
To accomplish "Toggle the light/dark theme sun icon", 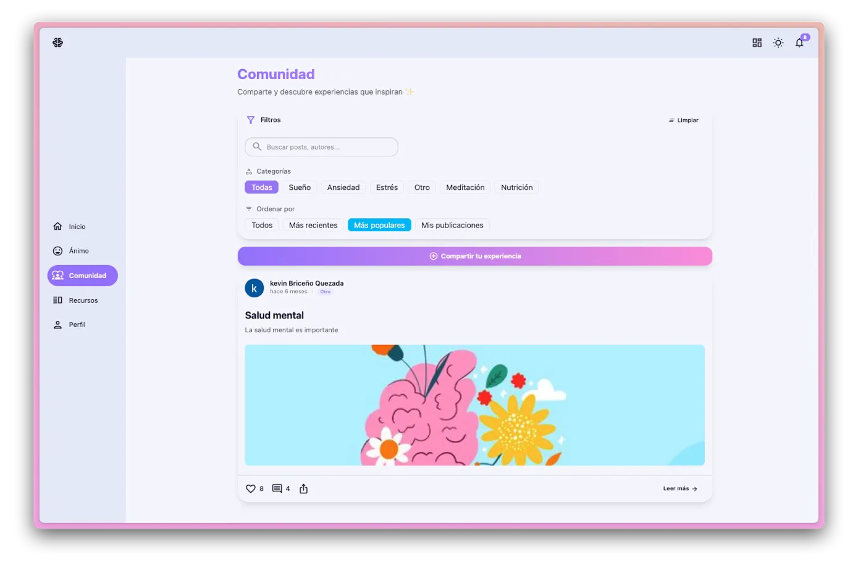I will click(x=778, y=43).
